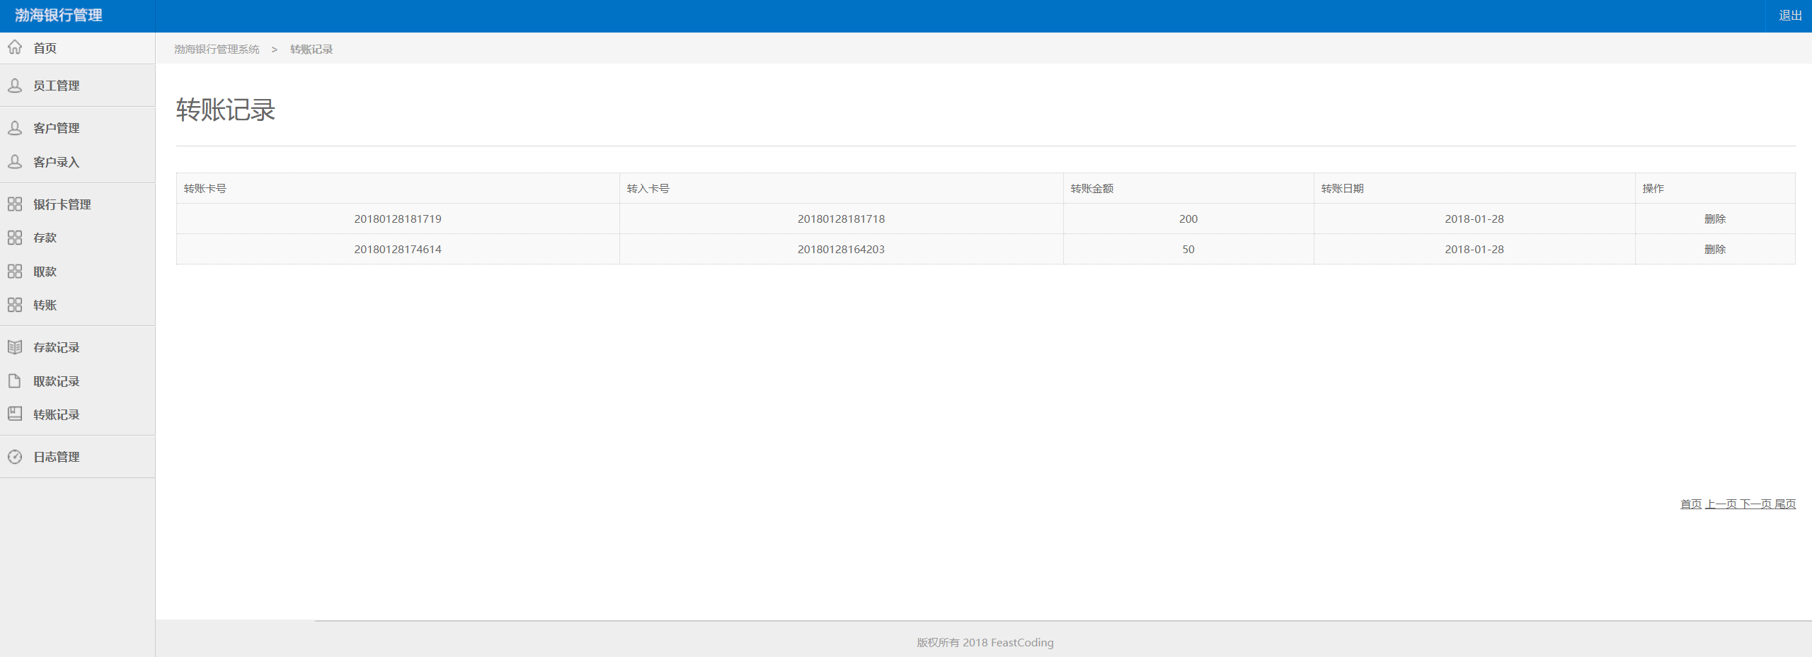Go to first page via 首页 pagination link

pos(1691,504)
